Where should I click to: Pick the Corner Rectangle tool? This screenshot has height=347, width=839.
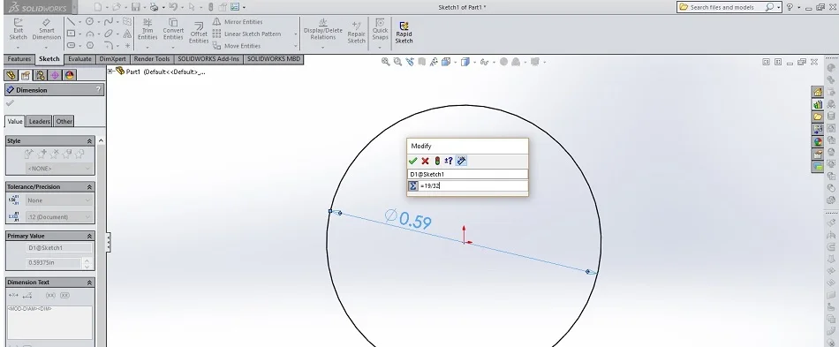(x=71, y=34)
